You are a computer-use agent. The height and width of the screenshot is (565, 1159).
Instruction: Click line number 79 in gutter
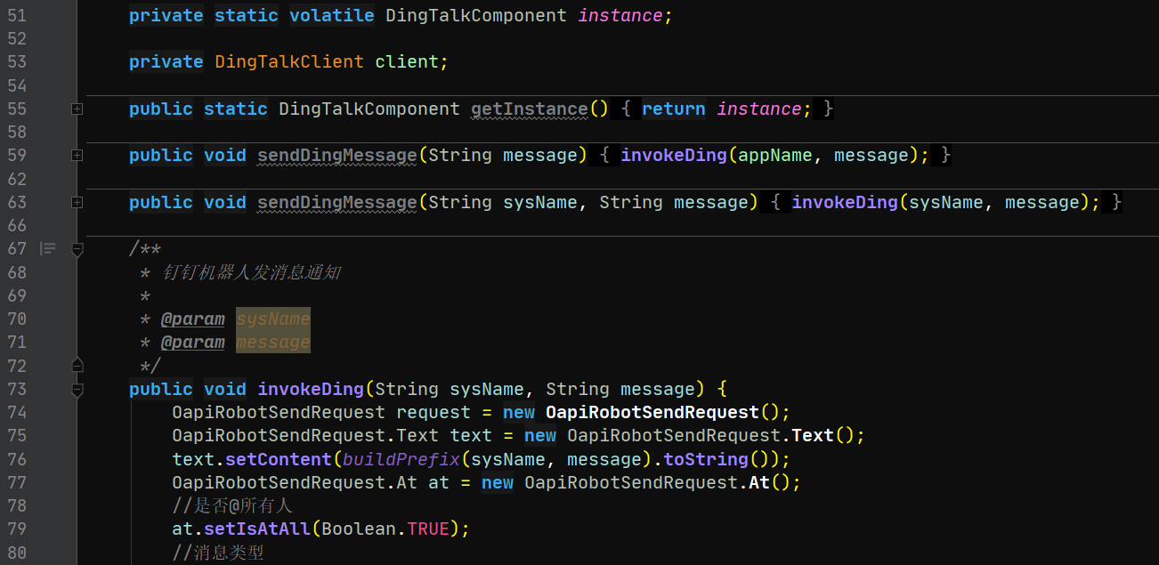(17, 529)
